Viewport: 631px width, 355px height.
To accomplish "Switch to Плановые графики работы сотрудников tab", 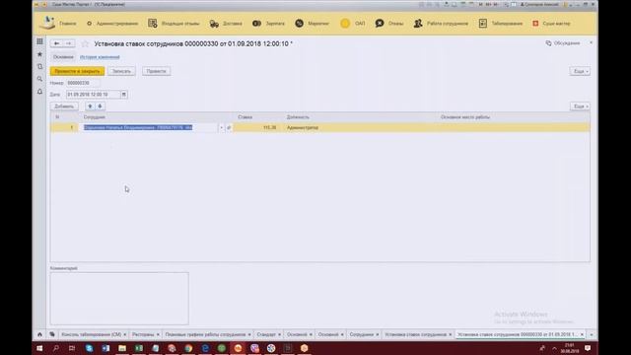I will 205,334.
